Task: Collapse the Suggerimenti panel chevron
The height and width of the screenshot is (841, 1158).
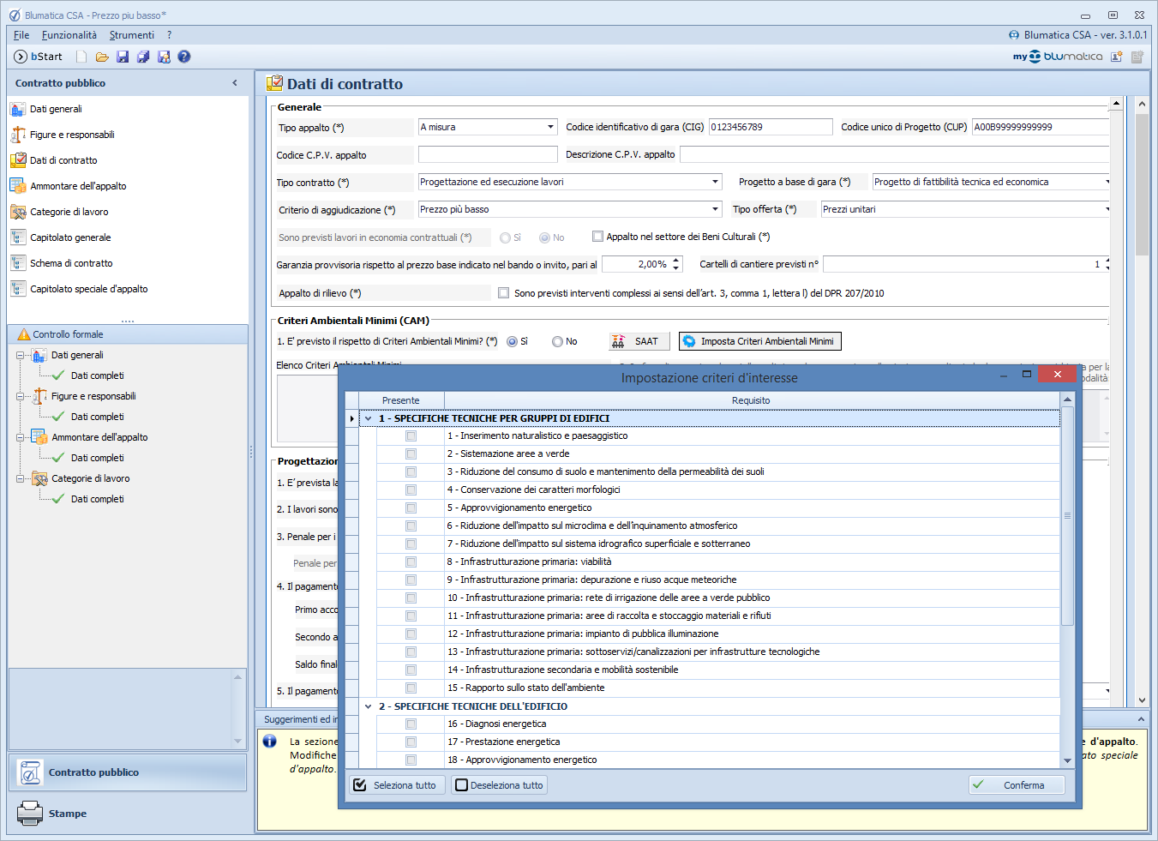Action: 1141,719
